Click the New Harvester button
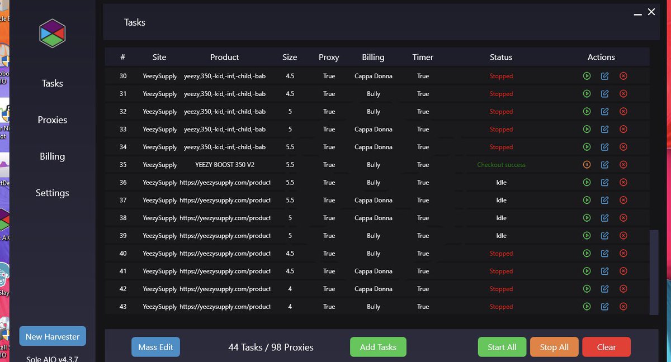 [x=53, y=336]
